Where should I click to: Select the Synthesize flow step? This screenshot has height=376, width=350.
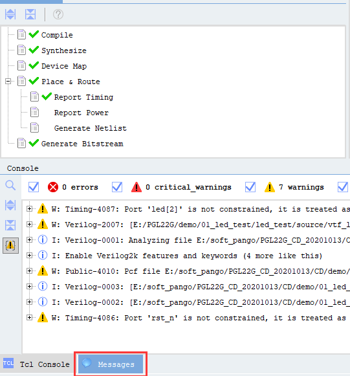point(64,50)
